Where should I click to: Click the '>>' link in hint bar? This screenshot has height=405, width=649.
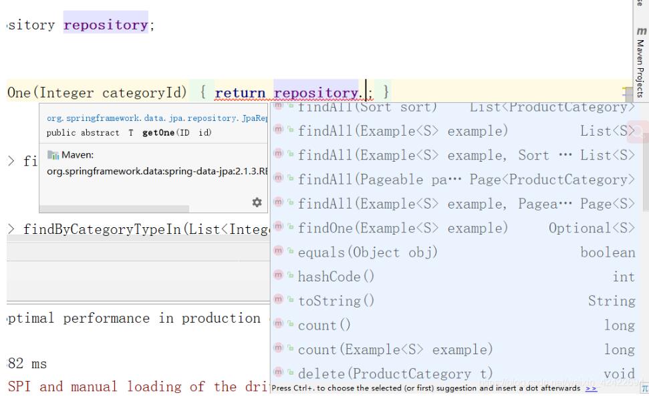click(592, 388)
